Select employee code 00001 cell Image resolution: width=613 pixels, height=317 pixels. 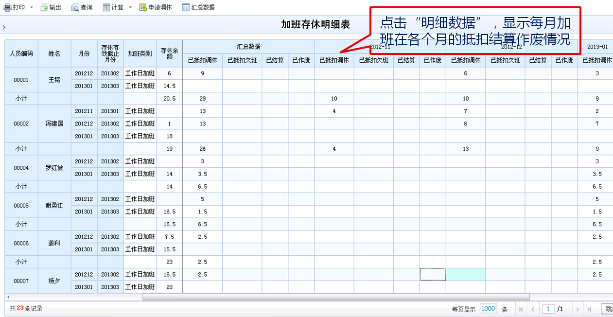(21, 80)
